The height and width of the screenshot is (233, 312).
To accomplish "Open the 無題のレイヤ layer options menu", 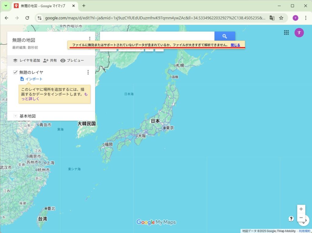I will pyautogui.click(x=88, y=72).
